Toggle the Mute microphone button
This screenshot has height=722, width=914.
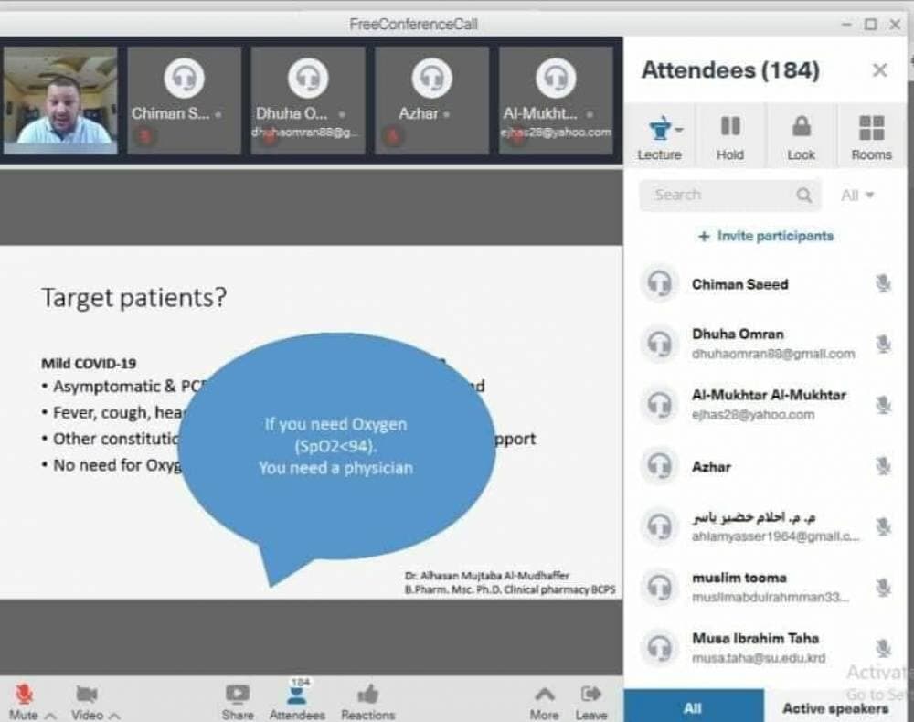25,695
